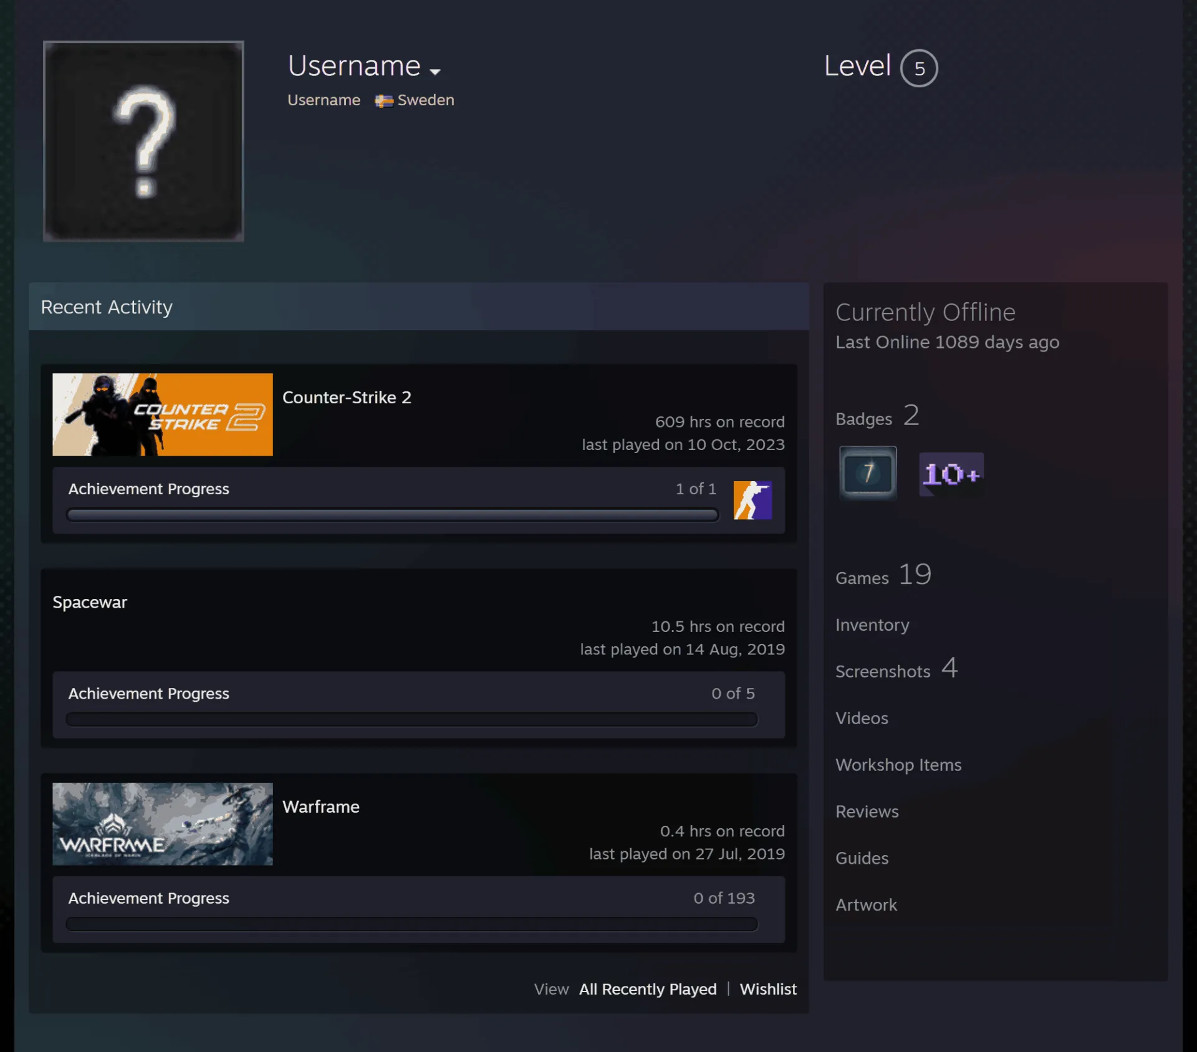Open the Badges section link
The width and height of the screenshot is (1197, 1052).
pos(877,416)
